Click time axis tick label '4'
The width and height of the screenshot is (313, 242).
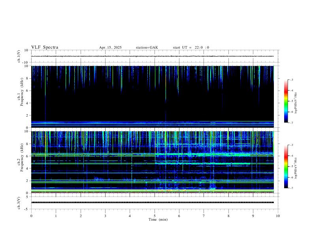click(x=130, y=216)
